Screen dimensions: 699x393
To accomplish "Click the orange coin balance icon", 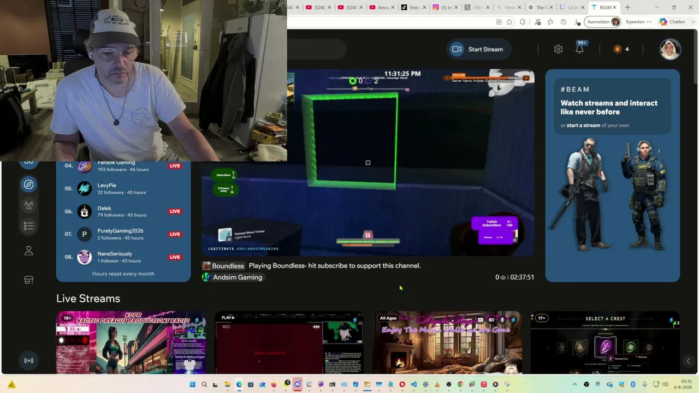I will (618, 49).
